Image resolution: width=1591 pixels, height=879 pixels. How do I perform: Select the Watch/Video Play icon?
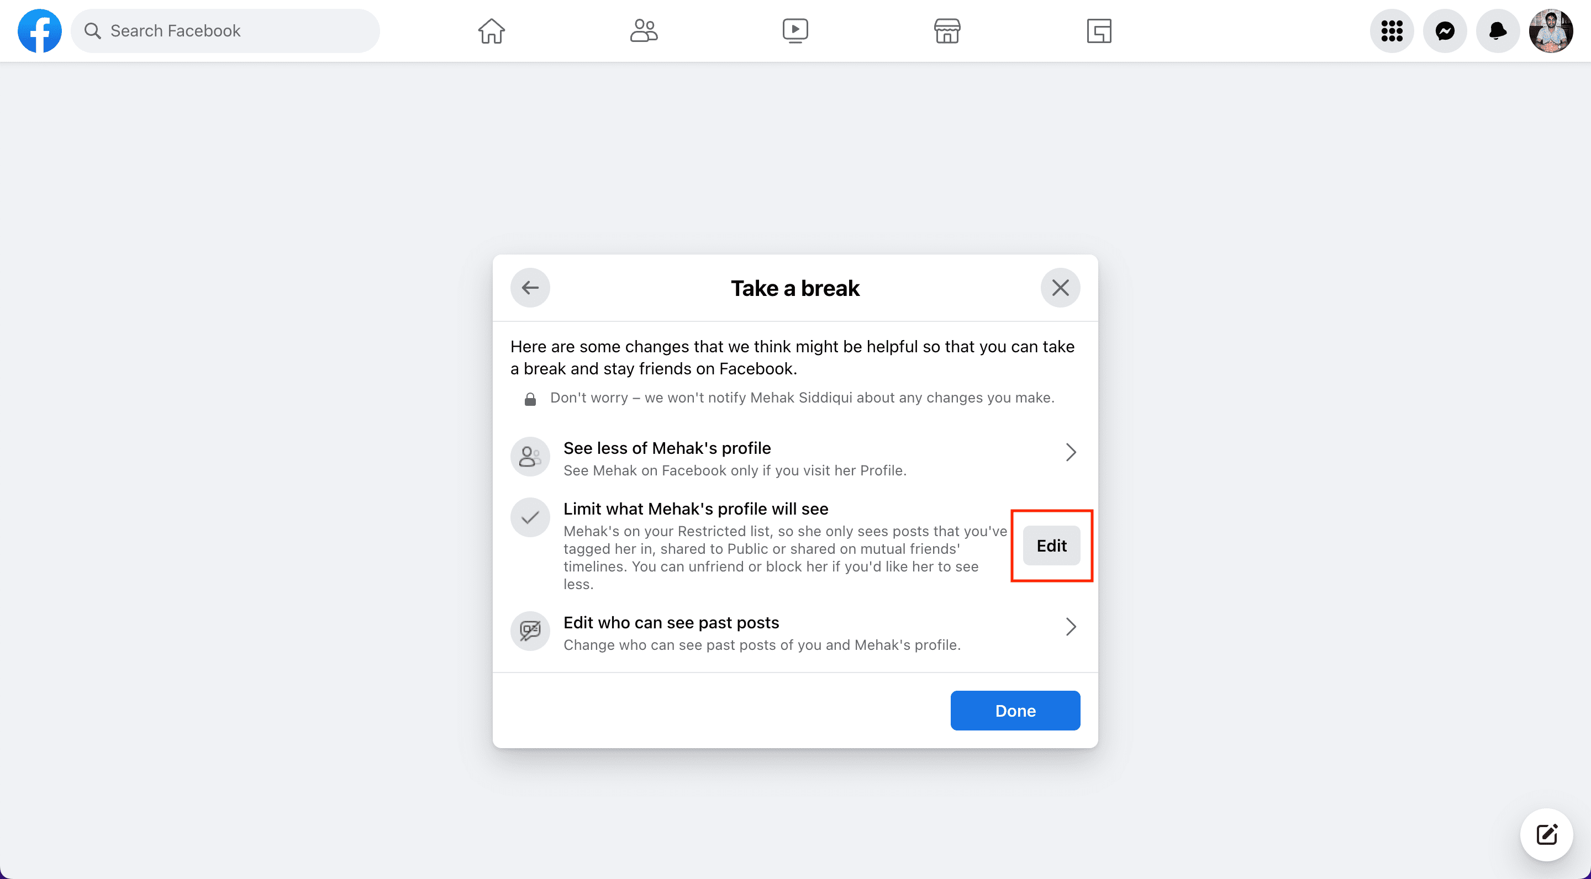click(795, 30)
